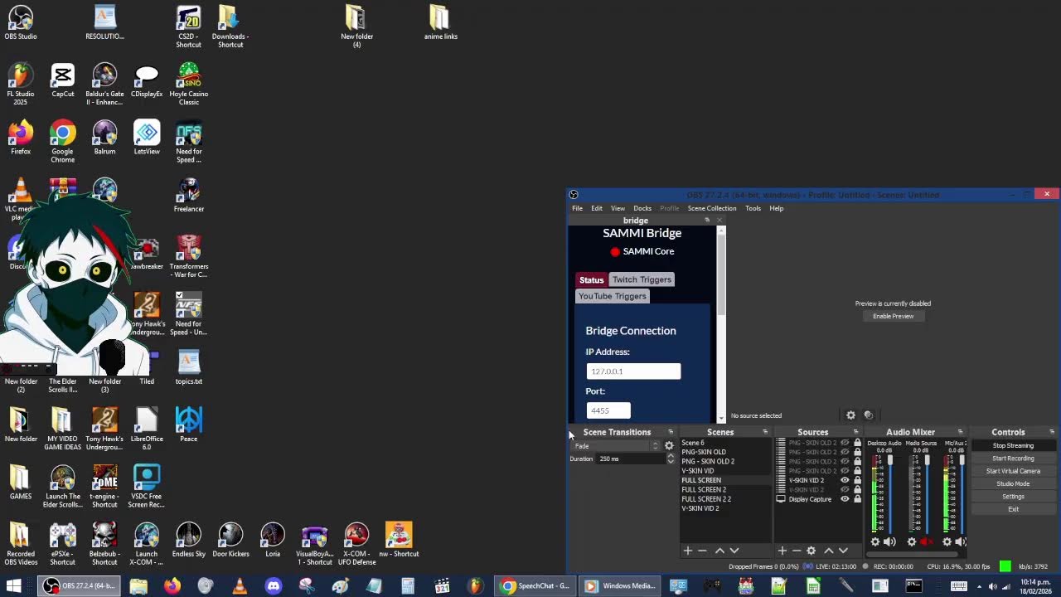Image resolution: width=1061 pixels, height=597 pixels.
Task: Unlock the Display Capture source
Action: point(857,499)
